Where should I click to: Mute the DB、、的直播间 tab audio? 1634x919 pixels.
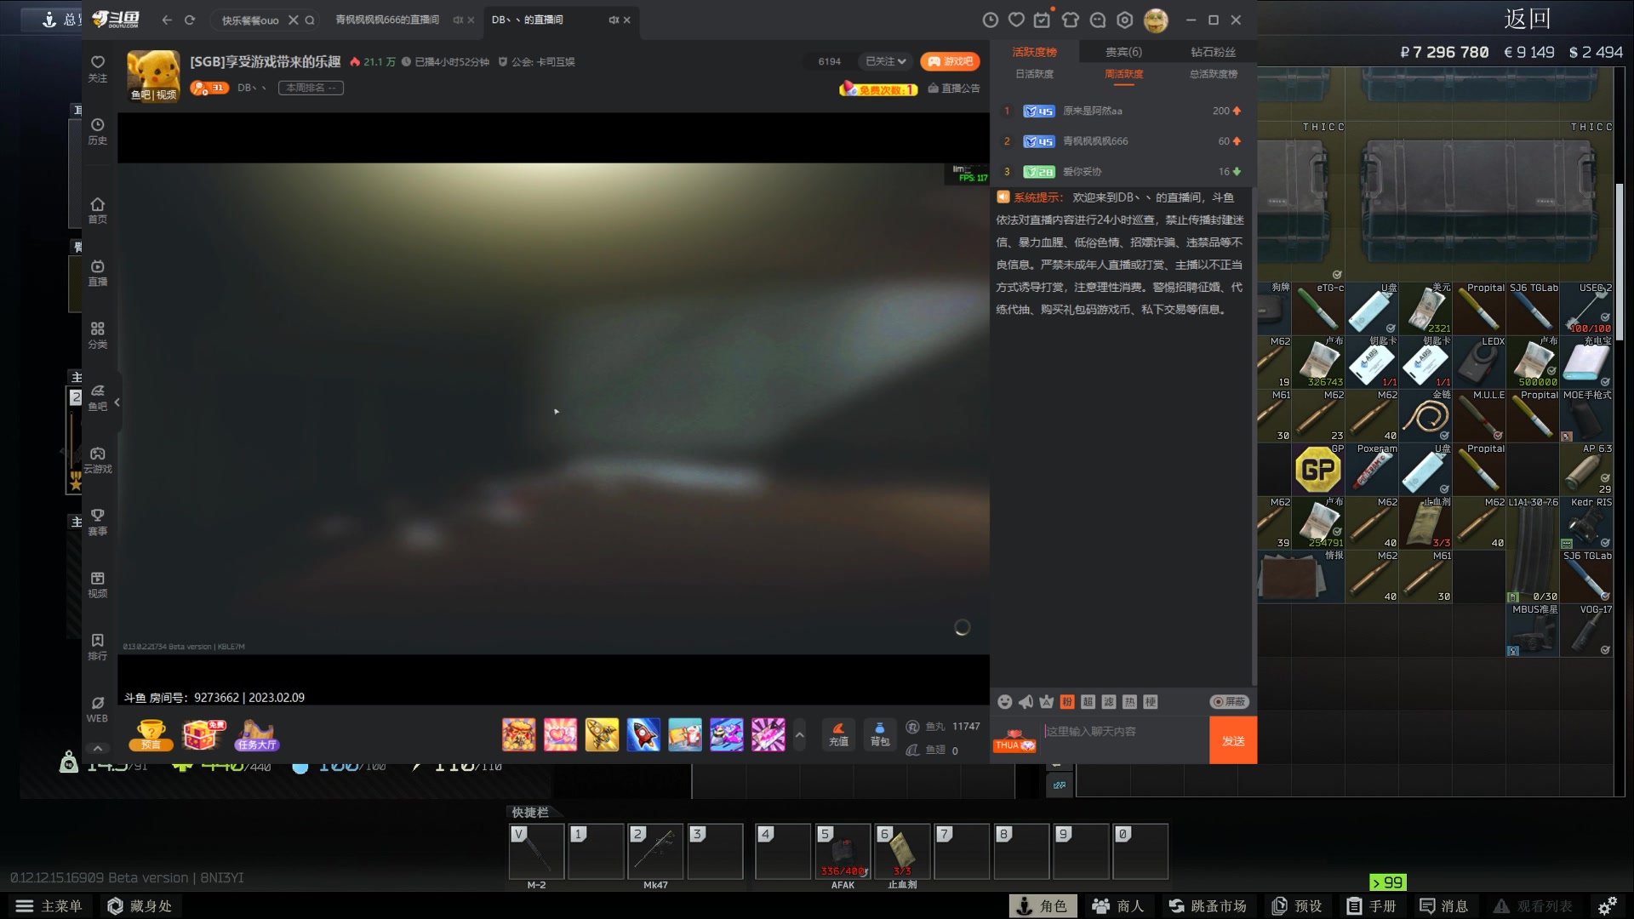coord(614,20)
